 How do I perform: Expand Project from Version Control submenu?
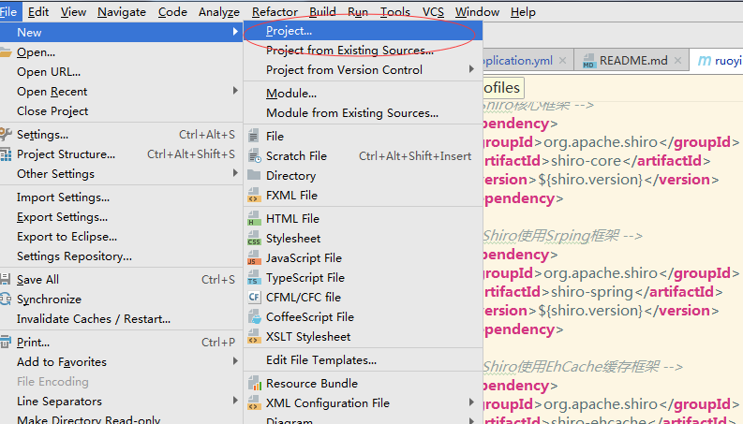(471, 69)
